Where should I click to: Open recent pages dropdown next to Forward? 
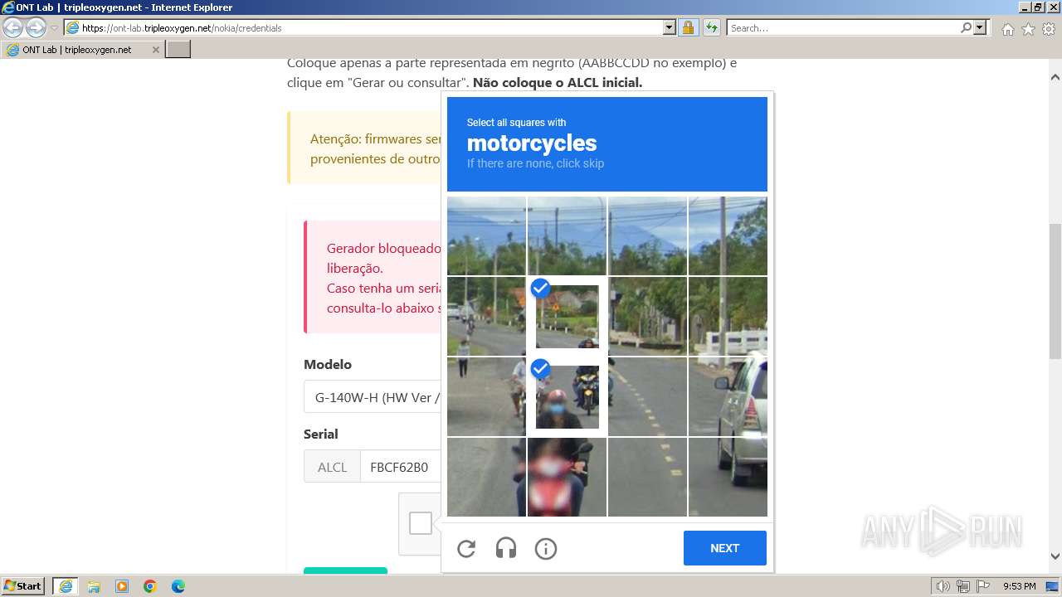tap(54, 28)
